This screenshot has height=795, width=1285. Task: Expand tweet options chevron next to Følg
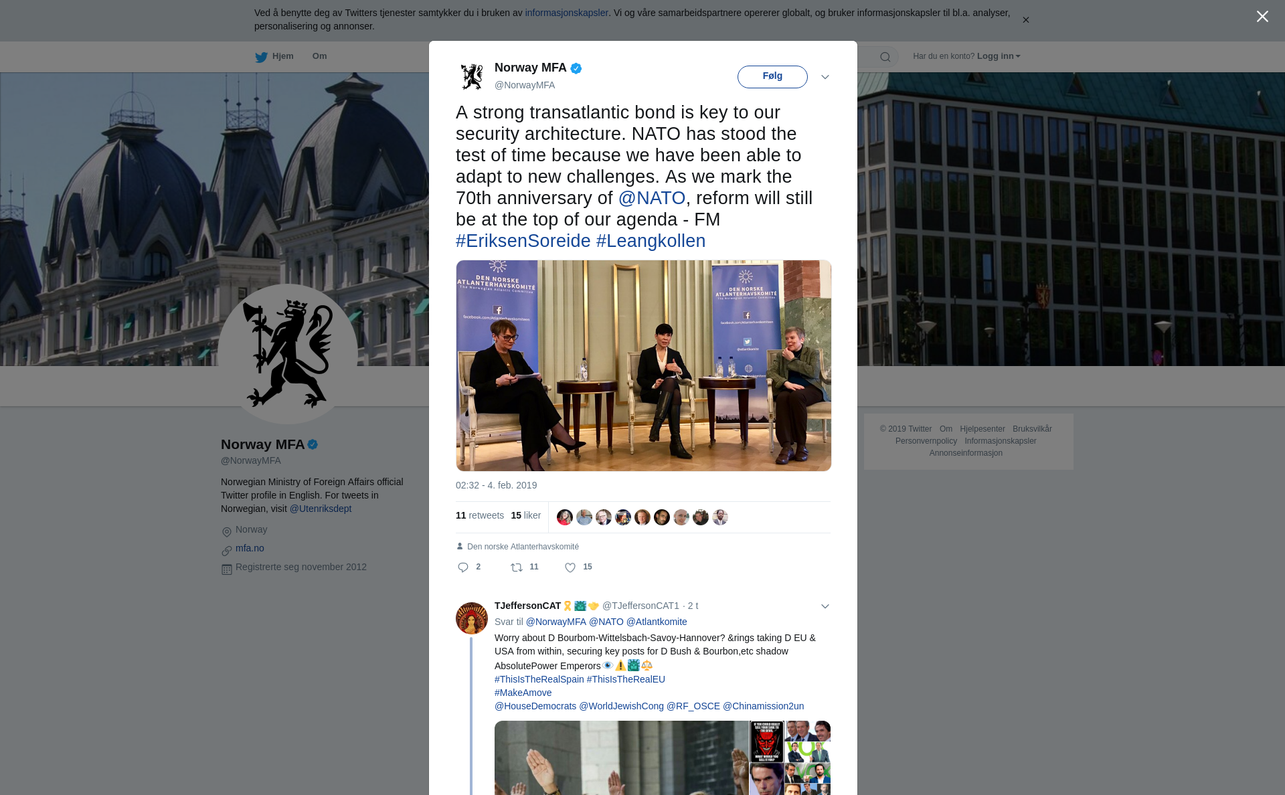point(825,77)
